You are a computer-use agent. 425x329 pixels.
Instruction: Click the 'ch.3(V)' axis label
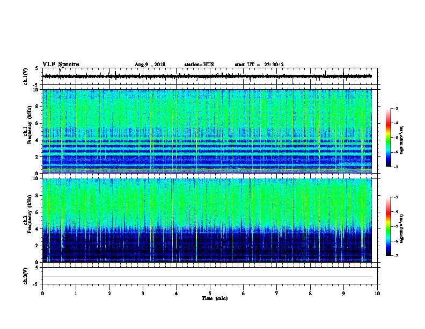click(25, 276)
